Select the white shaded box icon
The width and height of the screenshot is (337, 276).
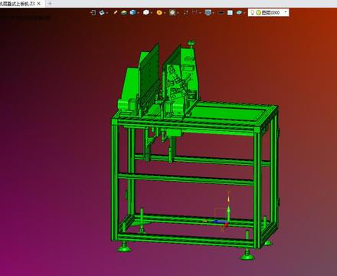coord(146,12)
